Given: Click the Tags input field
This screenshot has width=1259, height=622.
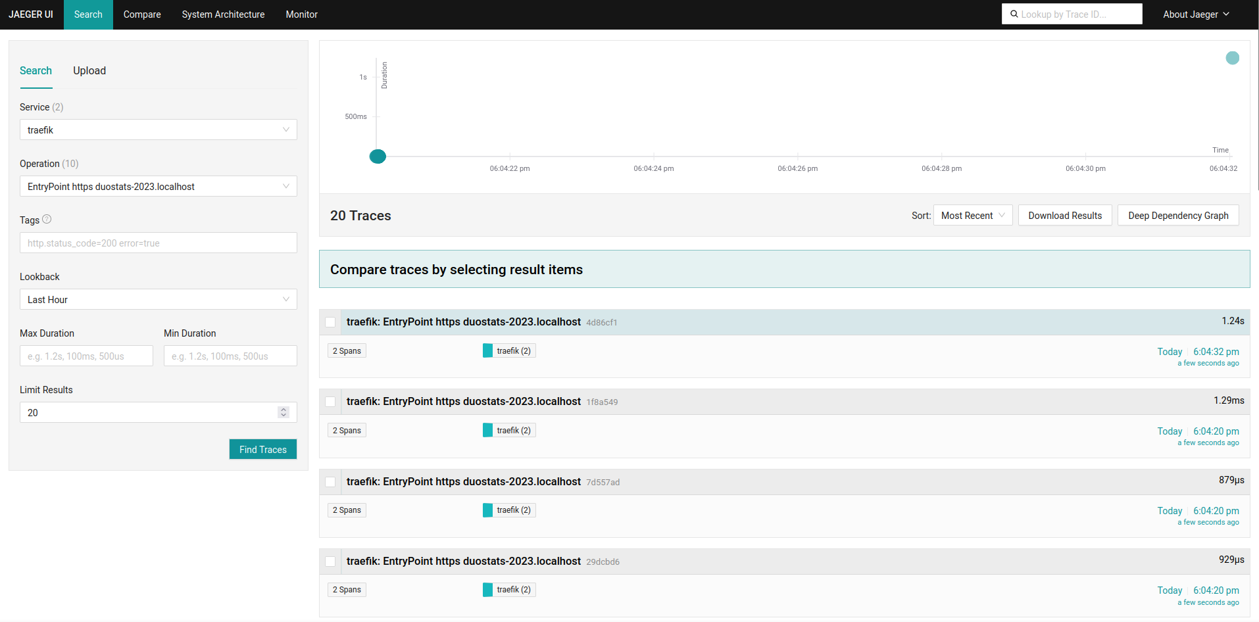Looking at the screenshot, I should click(159, 243).
